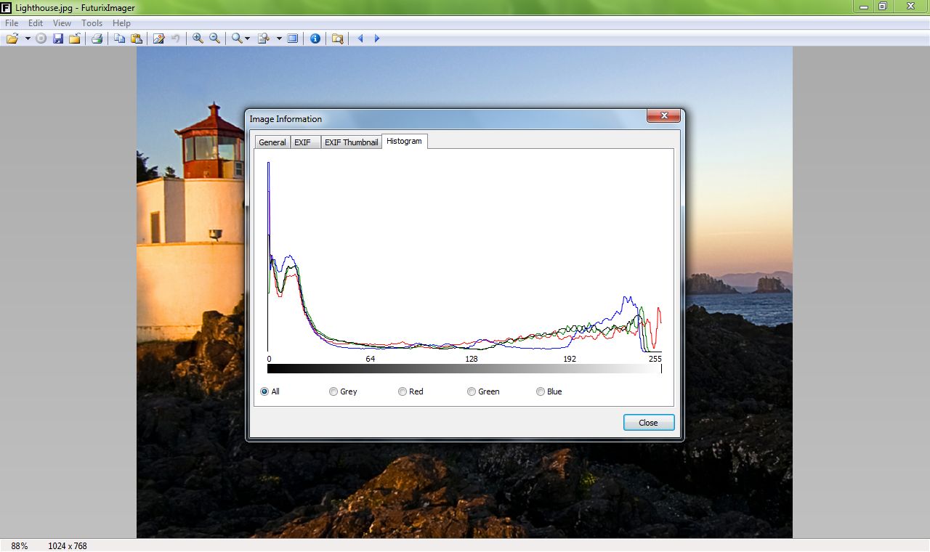Zoom out with the minus magnifier
Image resolution: width=930 pixels, height=552 pixels.
(x=214, y=38)
